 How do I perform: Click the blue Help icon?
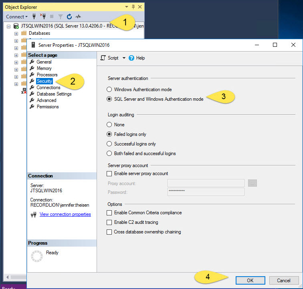[x=131, y=58]
